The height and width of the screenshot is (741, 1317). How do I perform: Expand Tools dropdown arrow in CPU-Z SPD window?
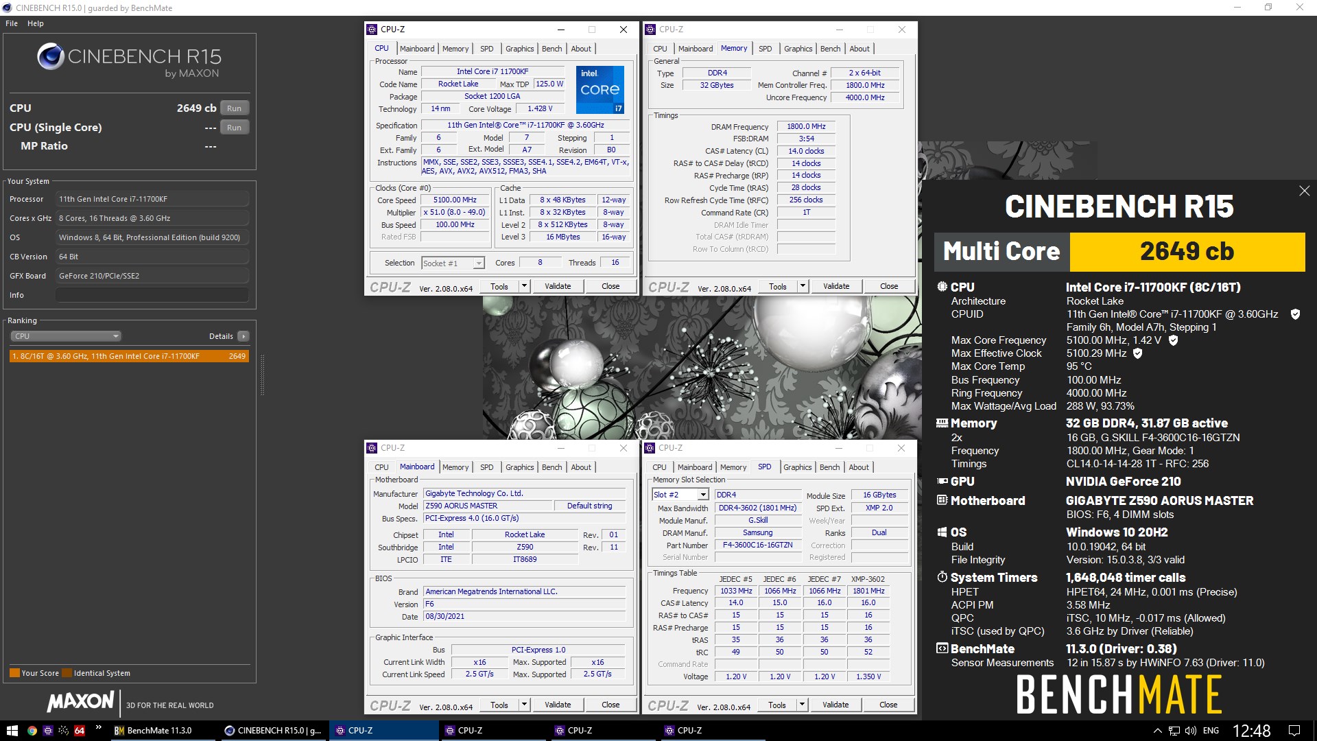coord(802,705)
